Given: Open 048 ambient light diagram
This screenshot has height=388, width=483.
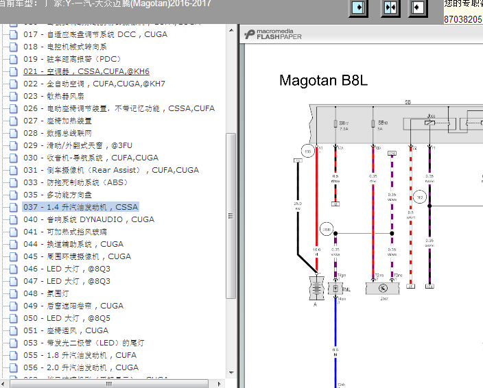Looking at the screenshot, I should click(46, 293).
